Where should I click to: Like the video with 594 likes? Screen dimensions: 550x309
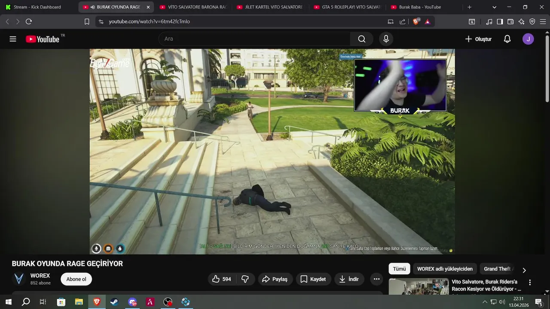click(222, 279)
